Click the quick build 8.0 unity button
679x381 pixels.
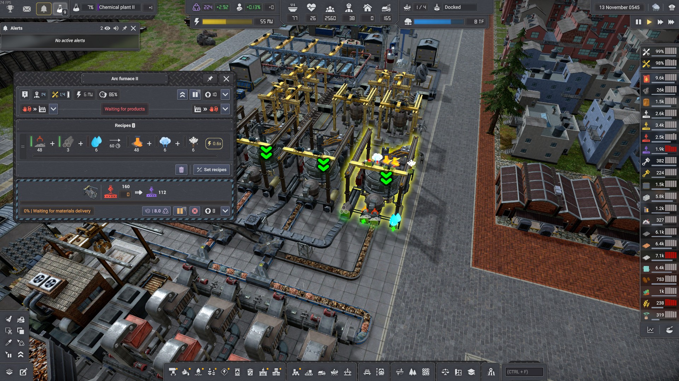click(156, 211)
